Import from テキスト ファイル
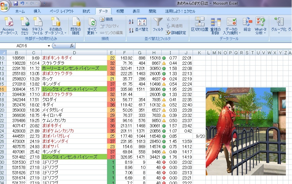 (x=37, y=26)
